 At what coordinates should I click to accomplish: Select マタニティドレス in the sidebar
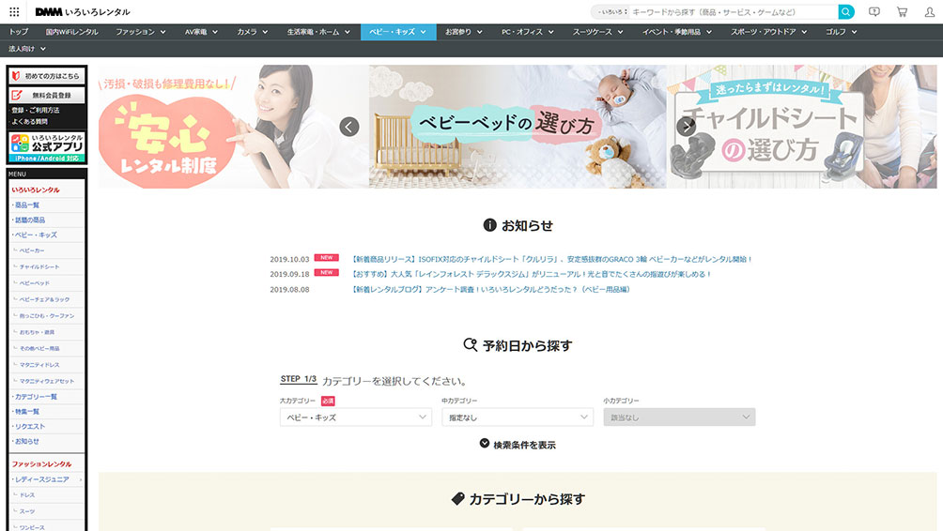pos(39,365)
